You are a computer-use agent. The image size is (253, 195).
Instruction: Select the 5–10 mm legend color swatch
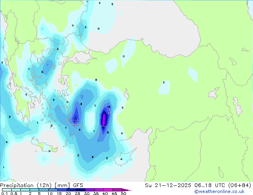click(x=43, y=190)
